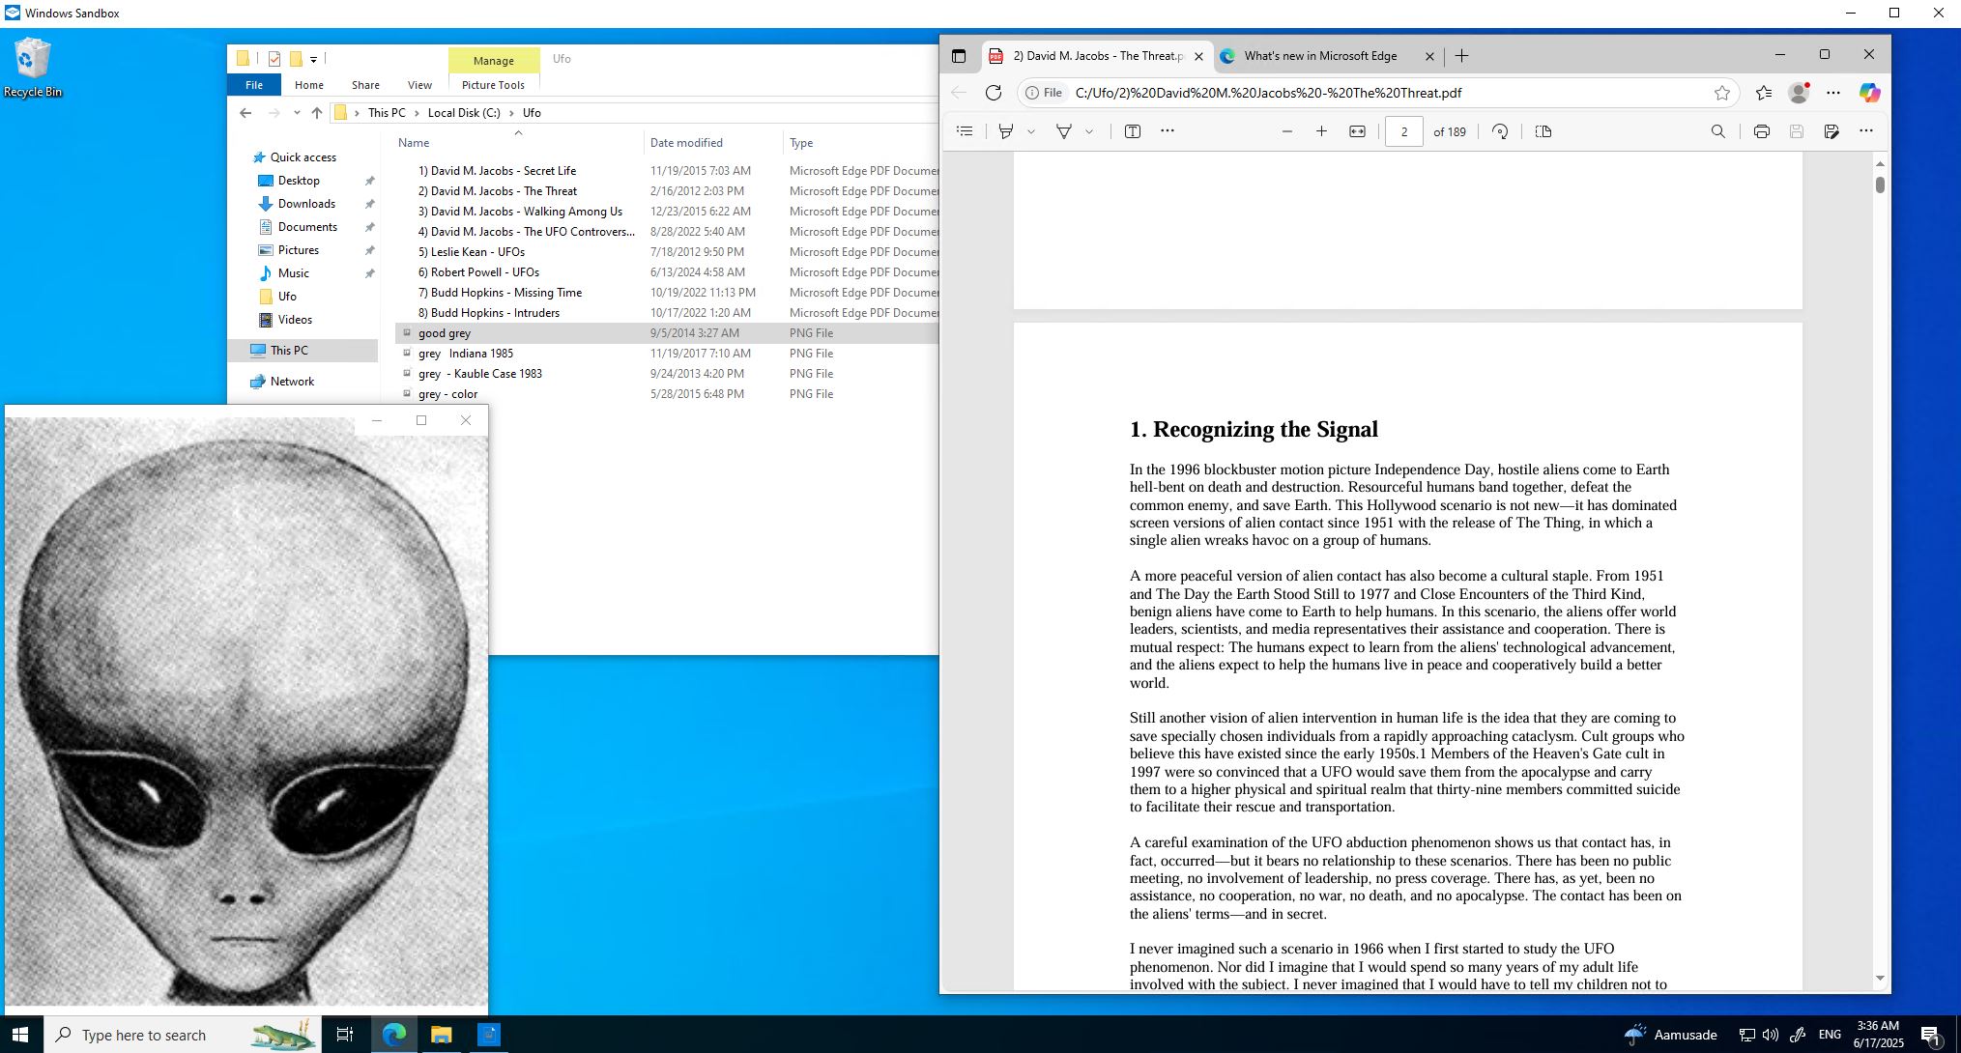This screenshot has width=1961, height=1053.
Task: Open Edge tab actions menu icon
Action: [959, 56]
